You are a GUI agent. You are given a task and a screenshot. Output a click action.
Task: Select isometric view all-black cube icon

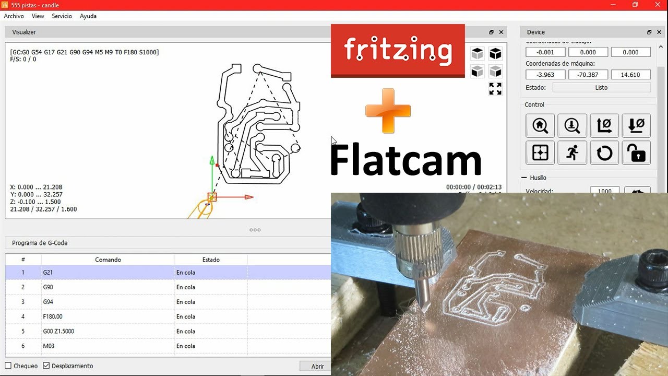[495, 54]
